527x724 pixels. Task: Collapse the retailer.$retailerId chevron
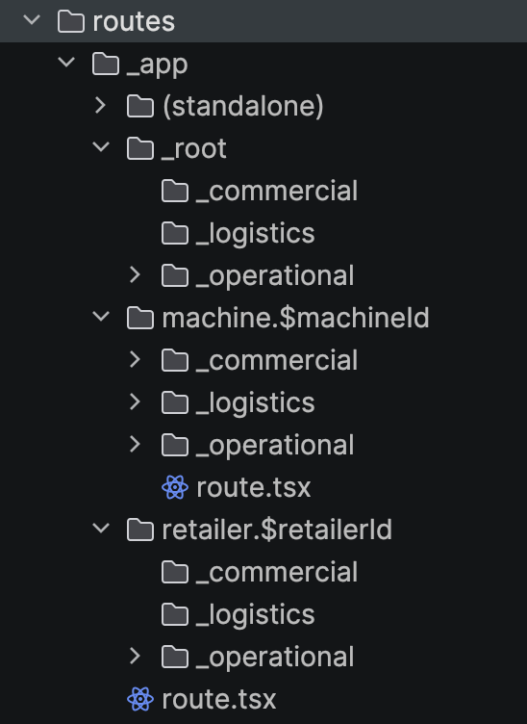(101, 528)
